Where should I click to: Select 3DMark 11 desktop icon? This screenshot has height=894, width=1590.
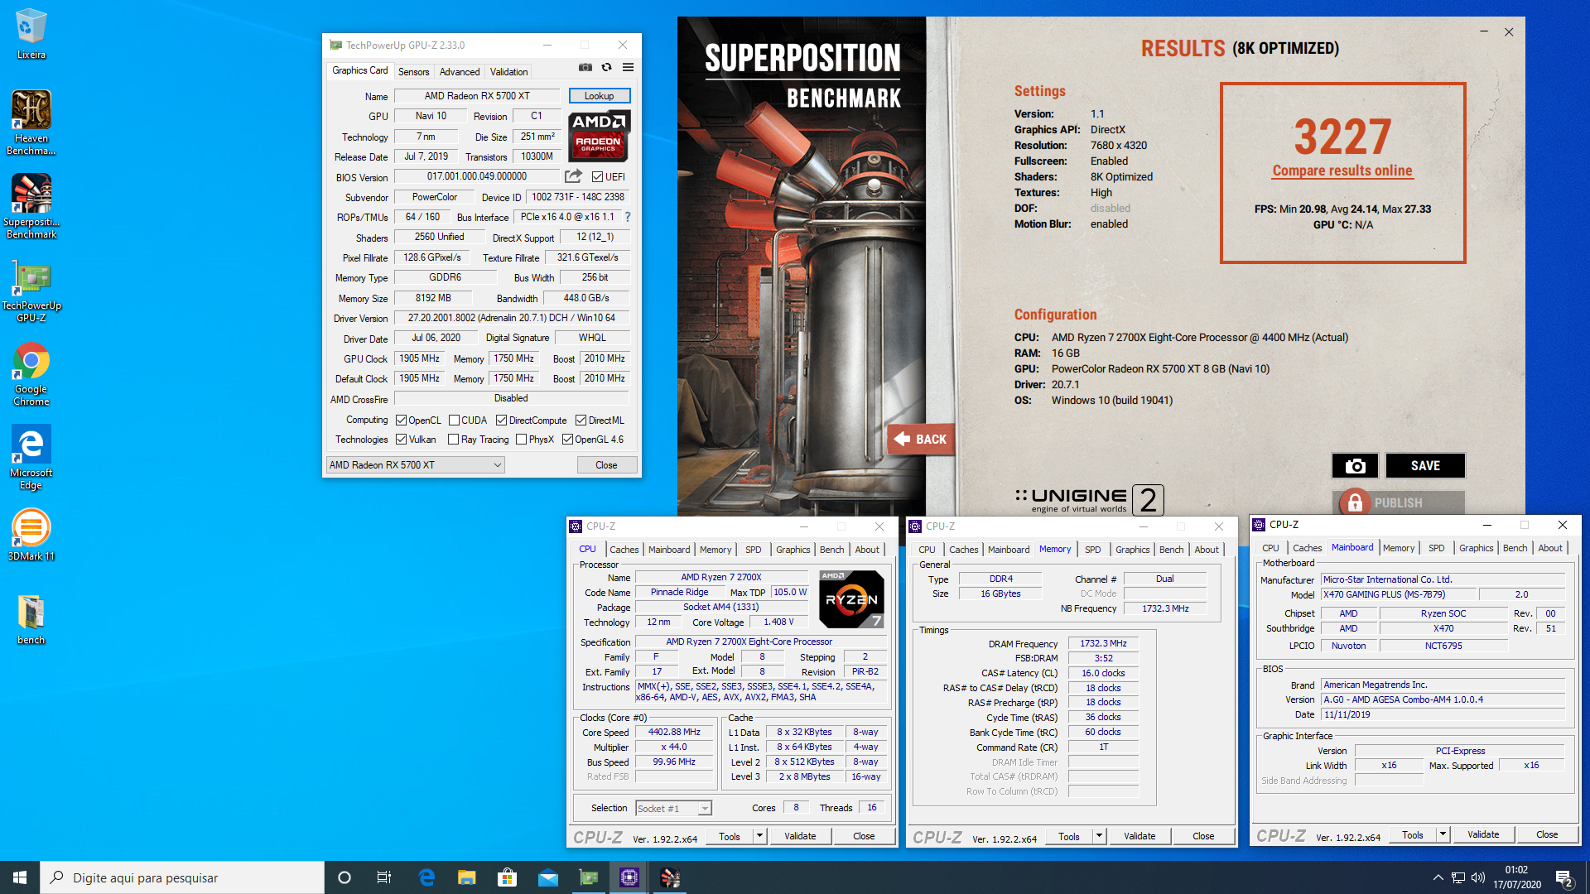(31, 535)
